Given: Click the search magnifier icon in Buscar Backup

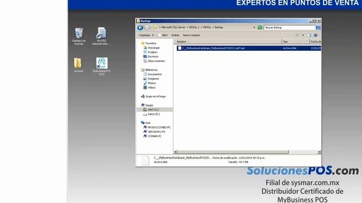Looking at the screenshot, I should tap(318, 28).
